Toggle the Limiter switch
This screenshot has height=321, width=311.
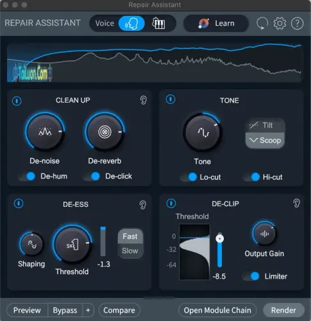[x=251, y=276]
